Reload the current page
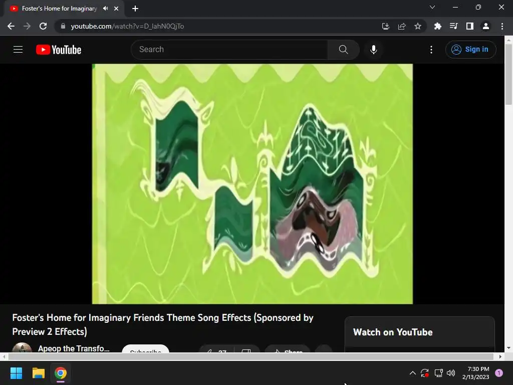Viewport: 513px width, 385px height. point(43,26)
